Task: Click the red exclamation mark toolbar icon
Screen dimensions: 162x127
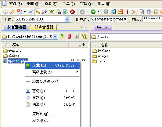Action: click(x=128, y=12)
